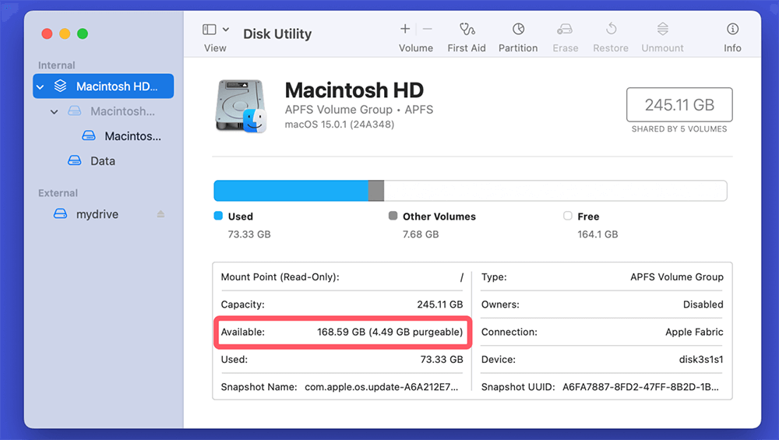Click the APFS Volume Group • APFS subtitle
Screen dimensions: 779x440
point(358,110)
